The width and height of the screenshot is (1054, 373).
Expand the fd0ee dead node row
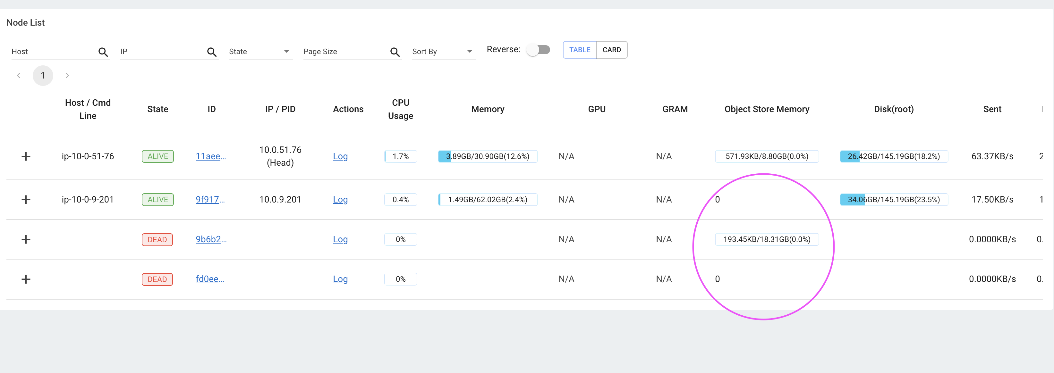tap(26, 279)
